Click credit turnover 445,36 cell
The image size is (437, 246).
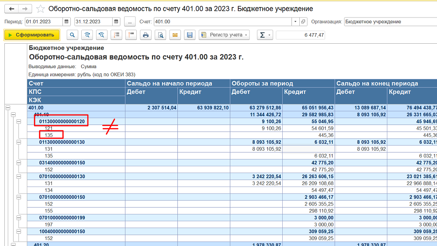click(x=309, y=135)
